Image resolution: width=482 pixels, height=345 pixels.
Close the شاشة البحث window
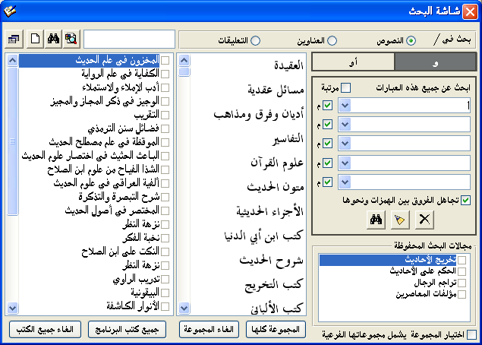(470, 11)
